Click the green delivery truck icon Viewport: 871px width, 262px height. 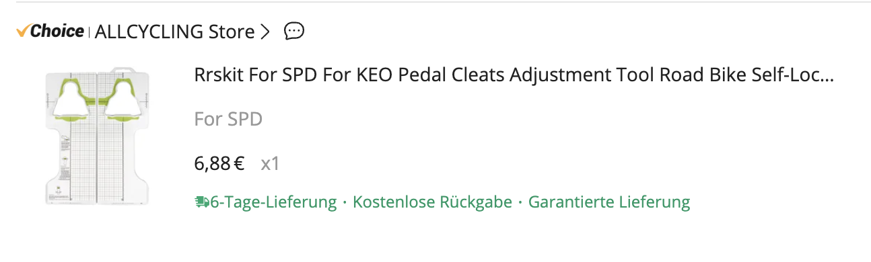point(201,202)
